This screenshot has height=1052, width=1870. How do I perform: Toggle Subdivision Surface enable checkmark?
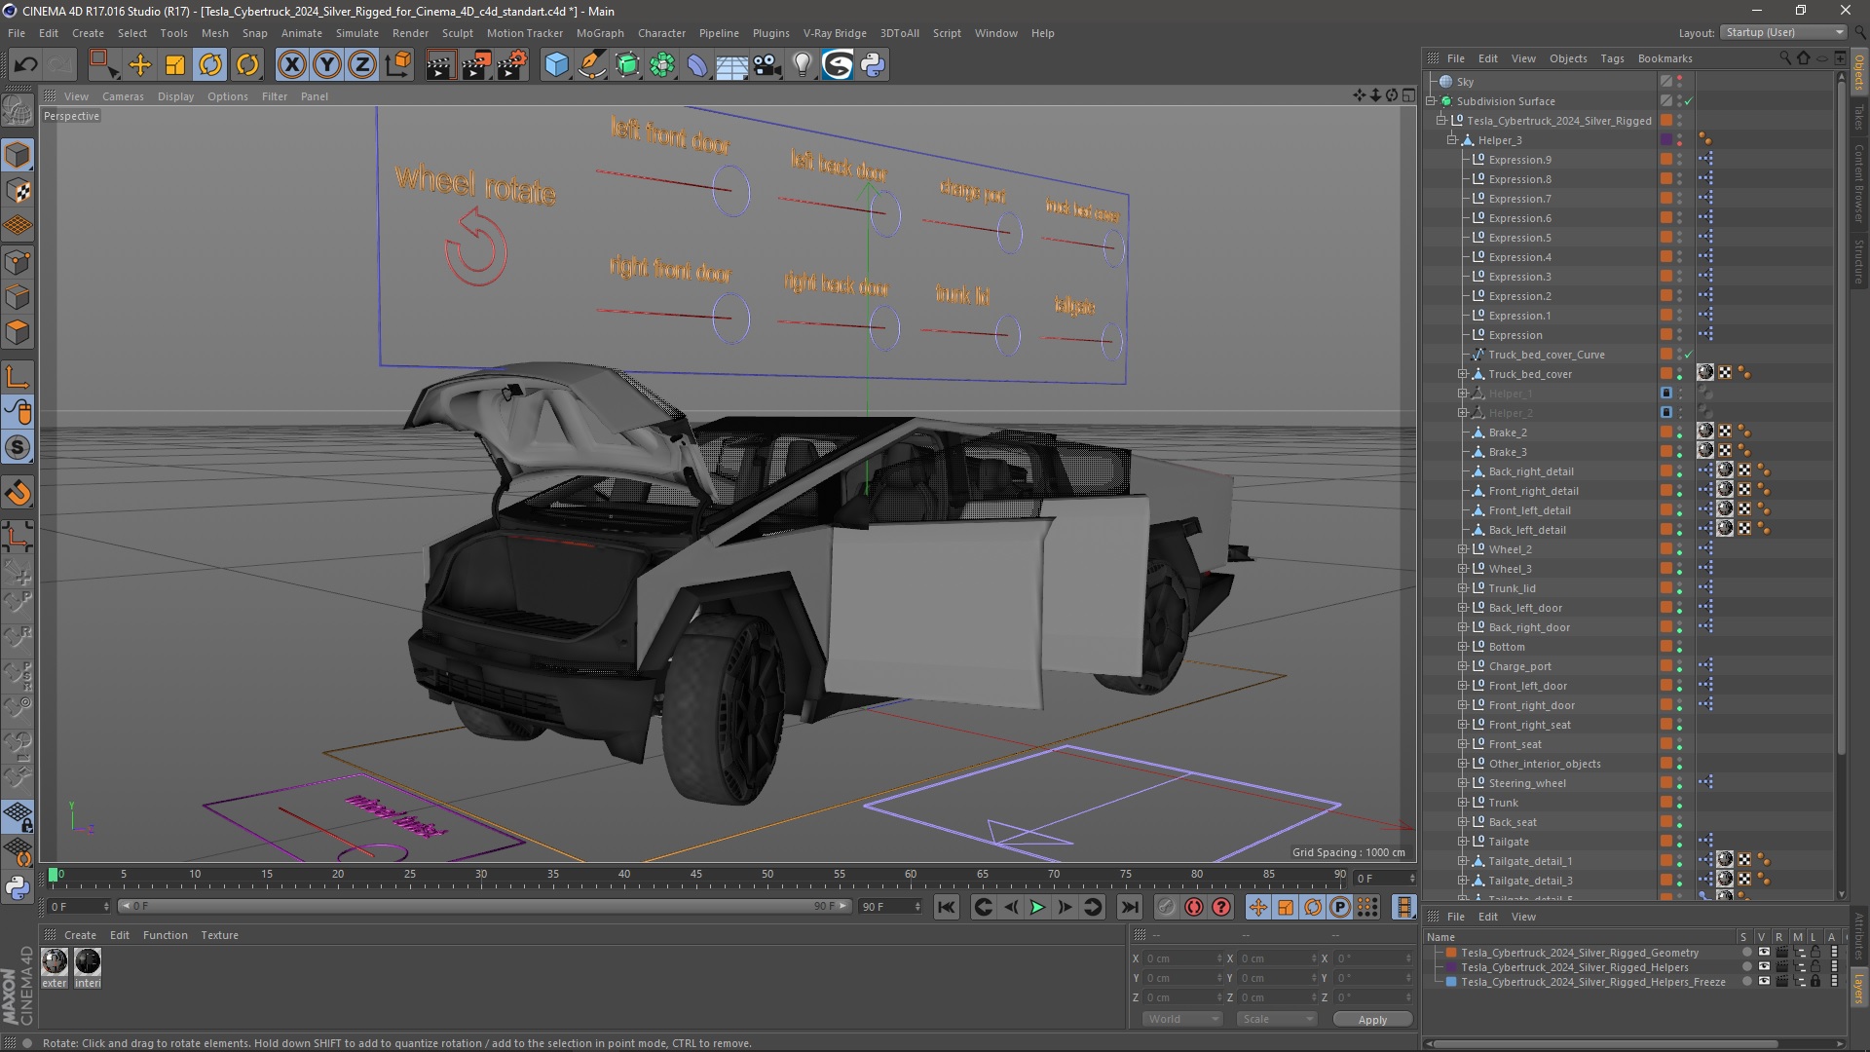(1689, 101)
